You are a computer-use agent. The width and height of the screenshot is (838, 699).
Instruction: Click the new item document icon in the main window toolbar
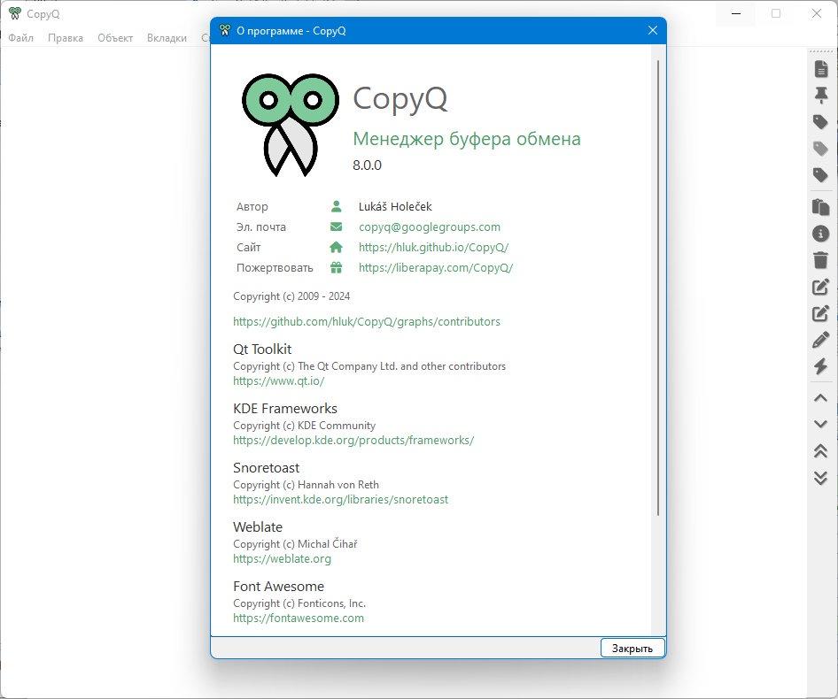pyautogui.click(x=821, y=69)
